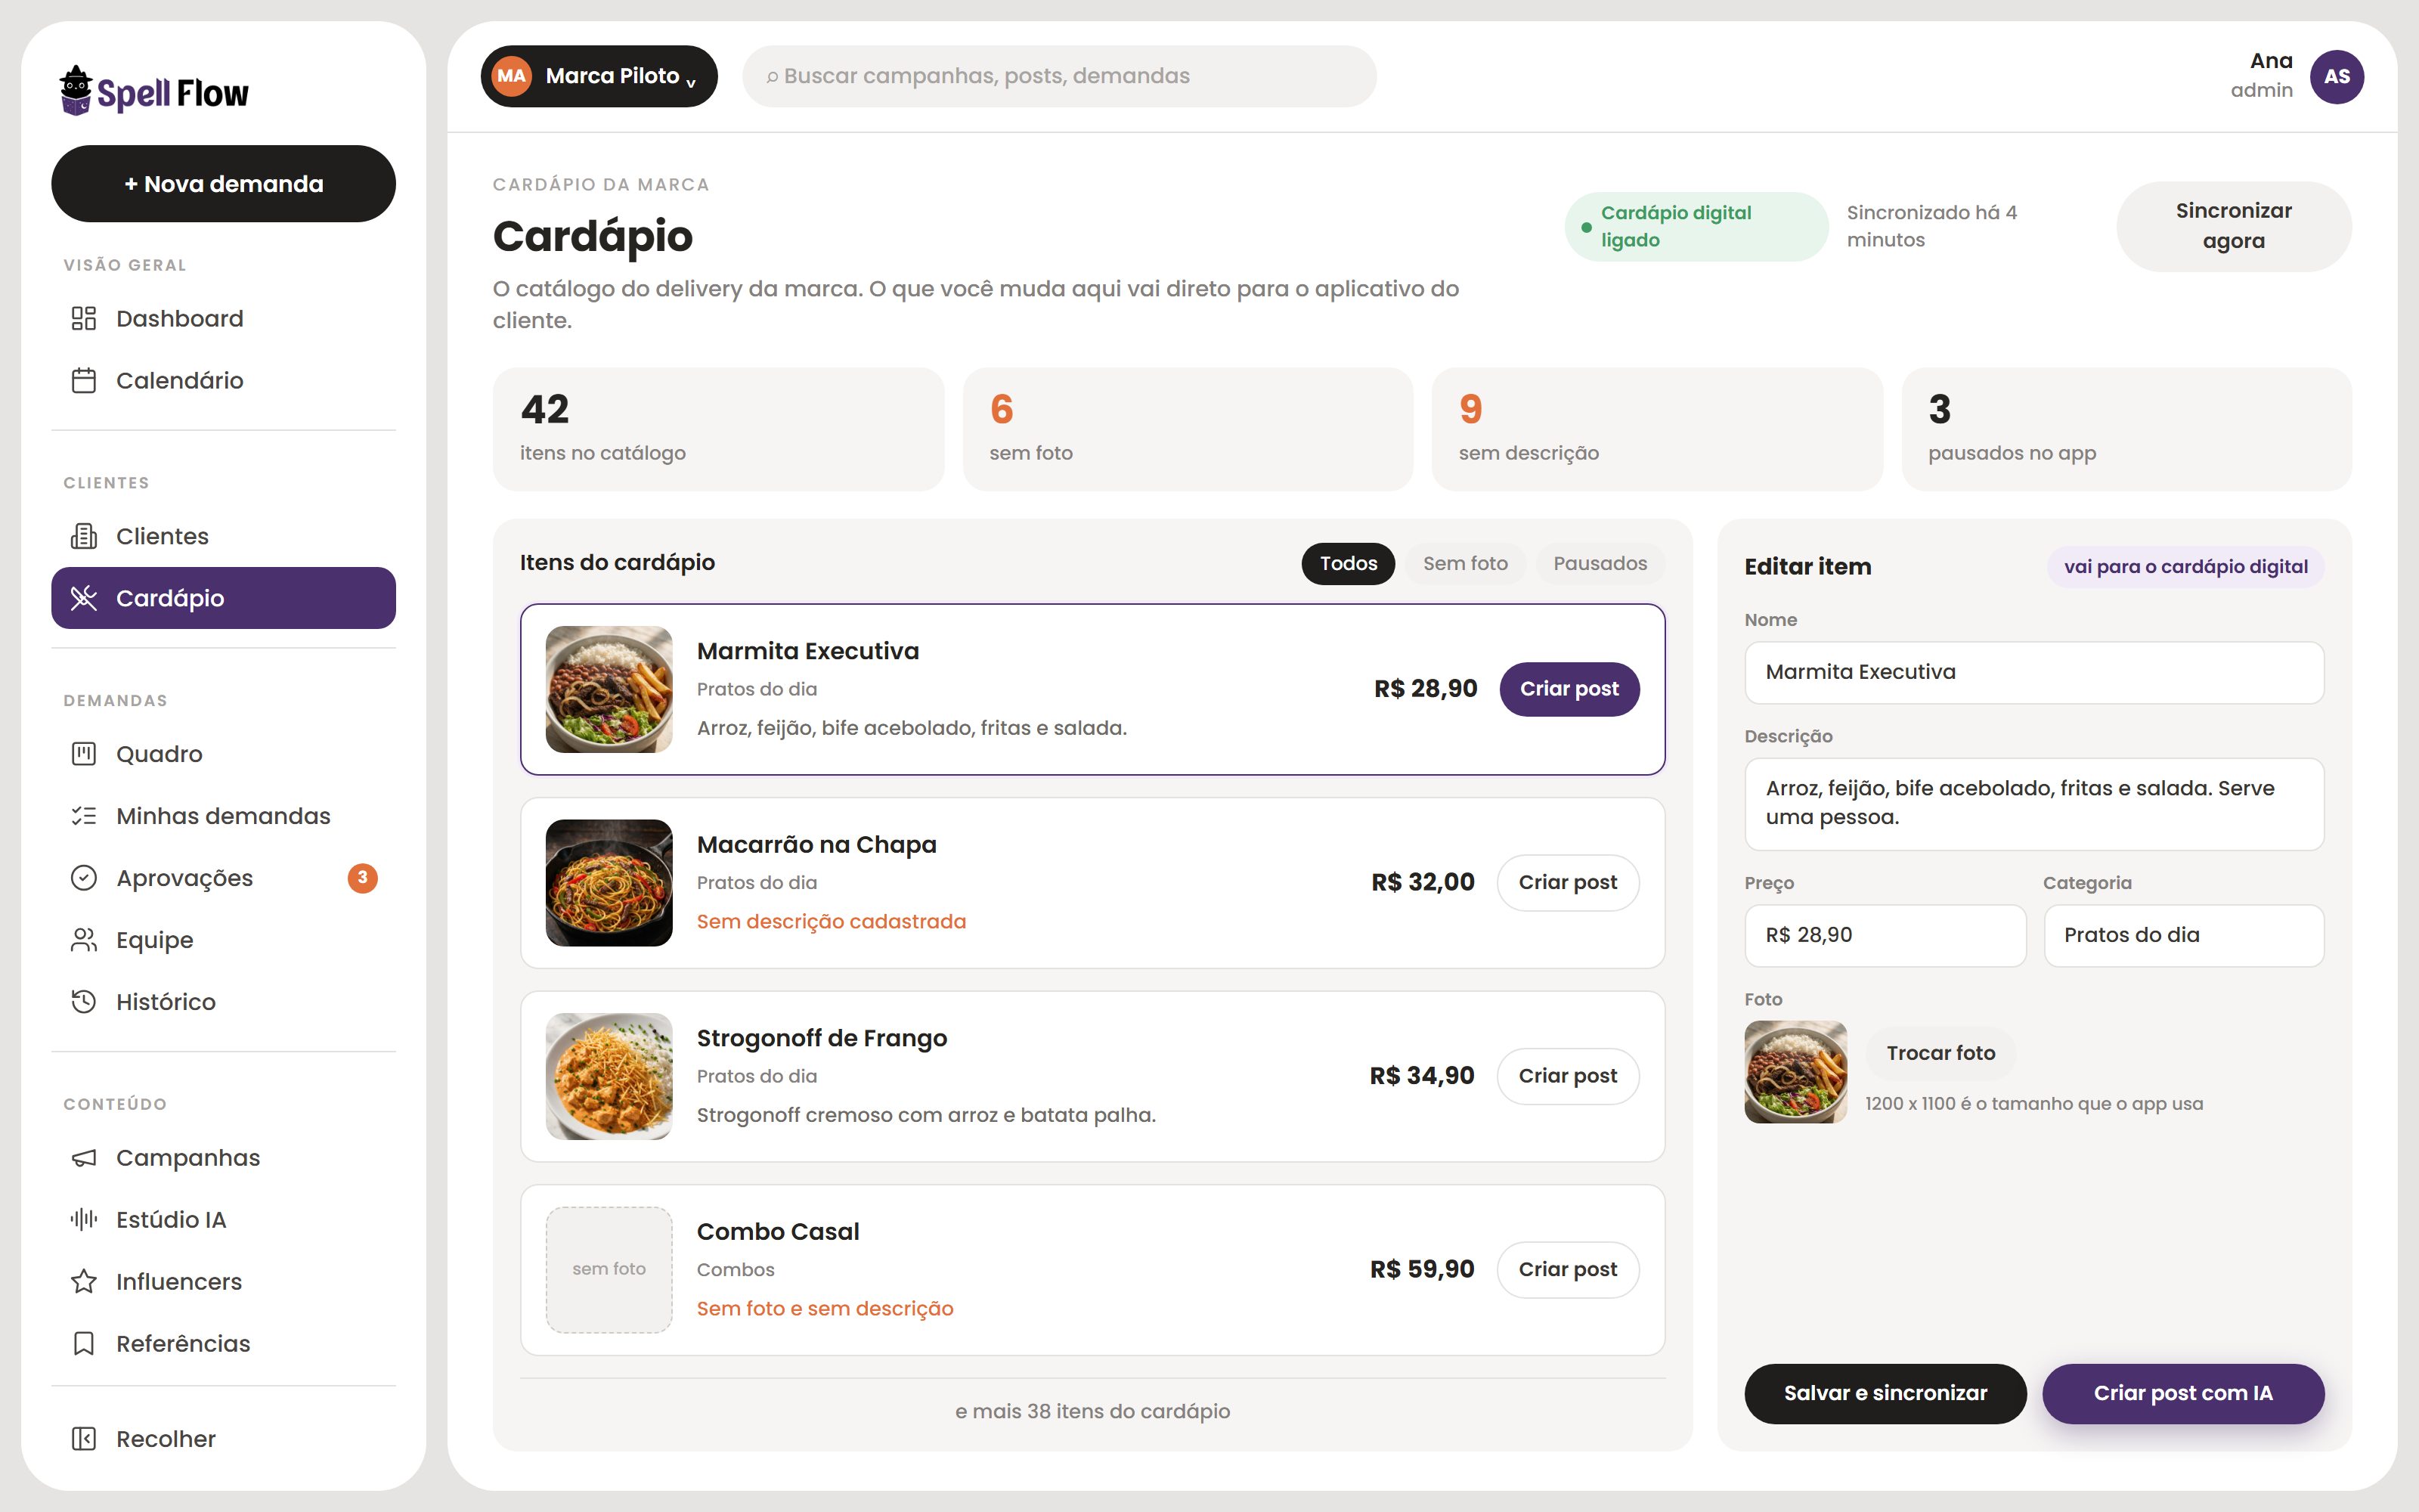
Task: Click the Salvar e sincronizar button
Action: (x=1885, y=1393)
